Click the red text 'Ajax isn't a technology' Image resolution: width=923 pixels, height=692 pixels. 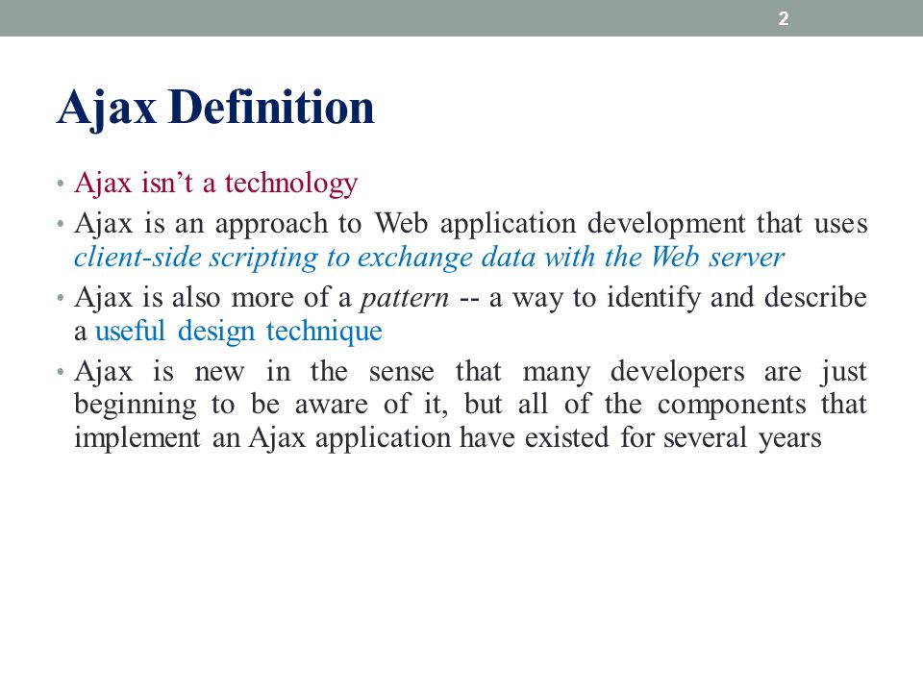point(216,183)
